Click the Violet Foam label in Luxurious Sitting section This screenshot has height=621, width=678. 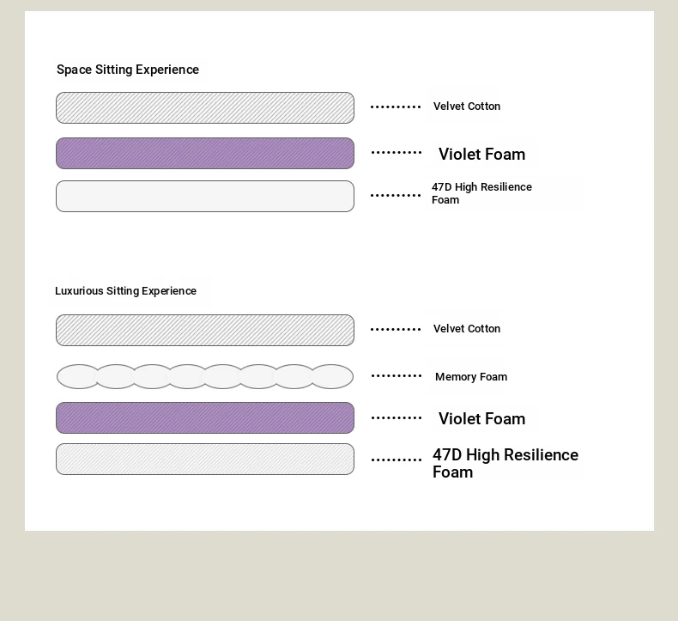(481, 419)
